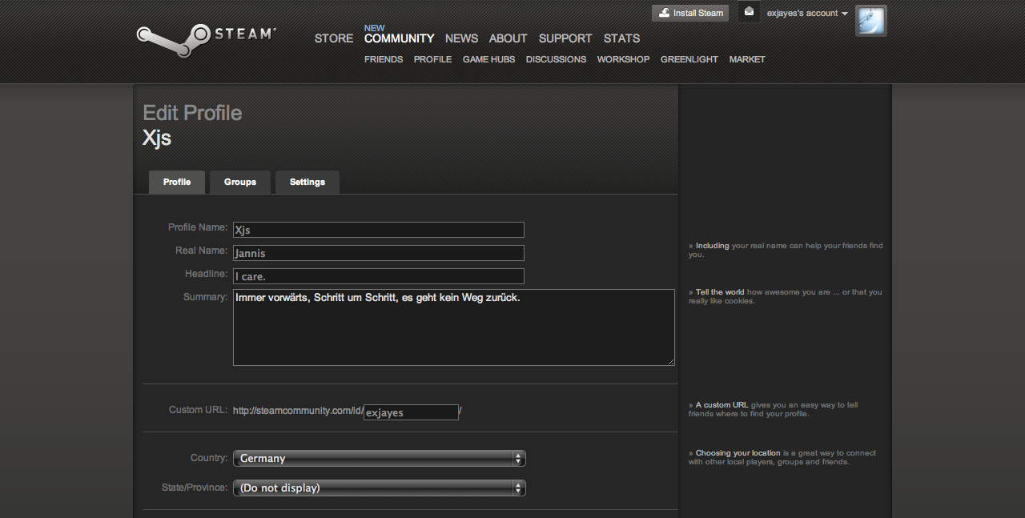Open the Country dropdown showing Germany

coord(380,458)
